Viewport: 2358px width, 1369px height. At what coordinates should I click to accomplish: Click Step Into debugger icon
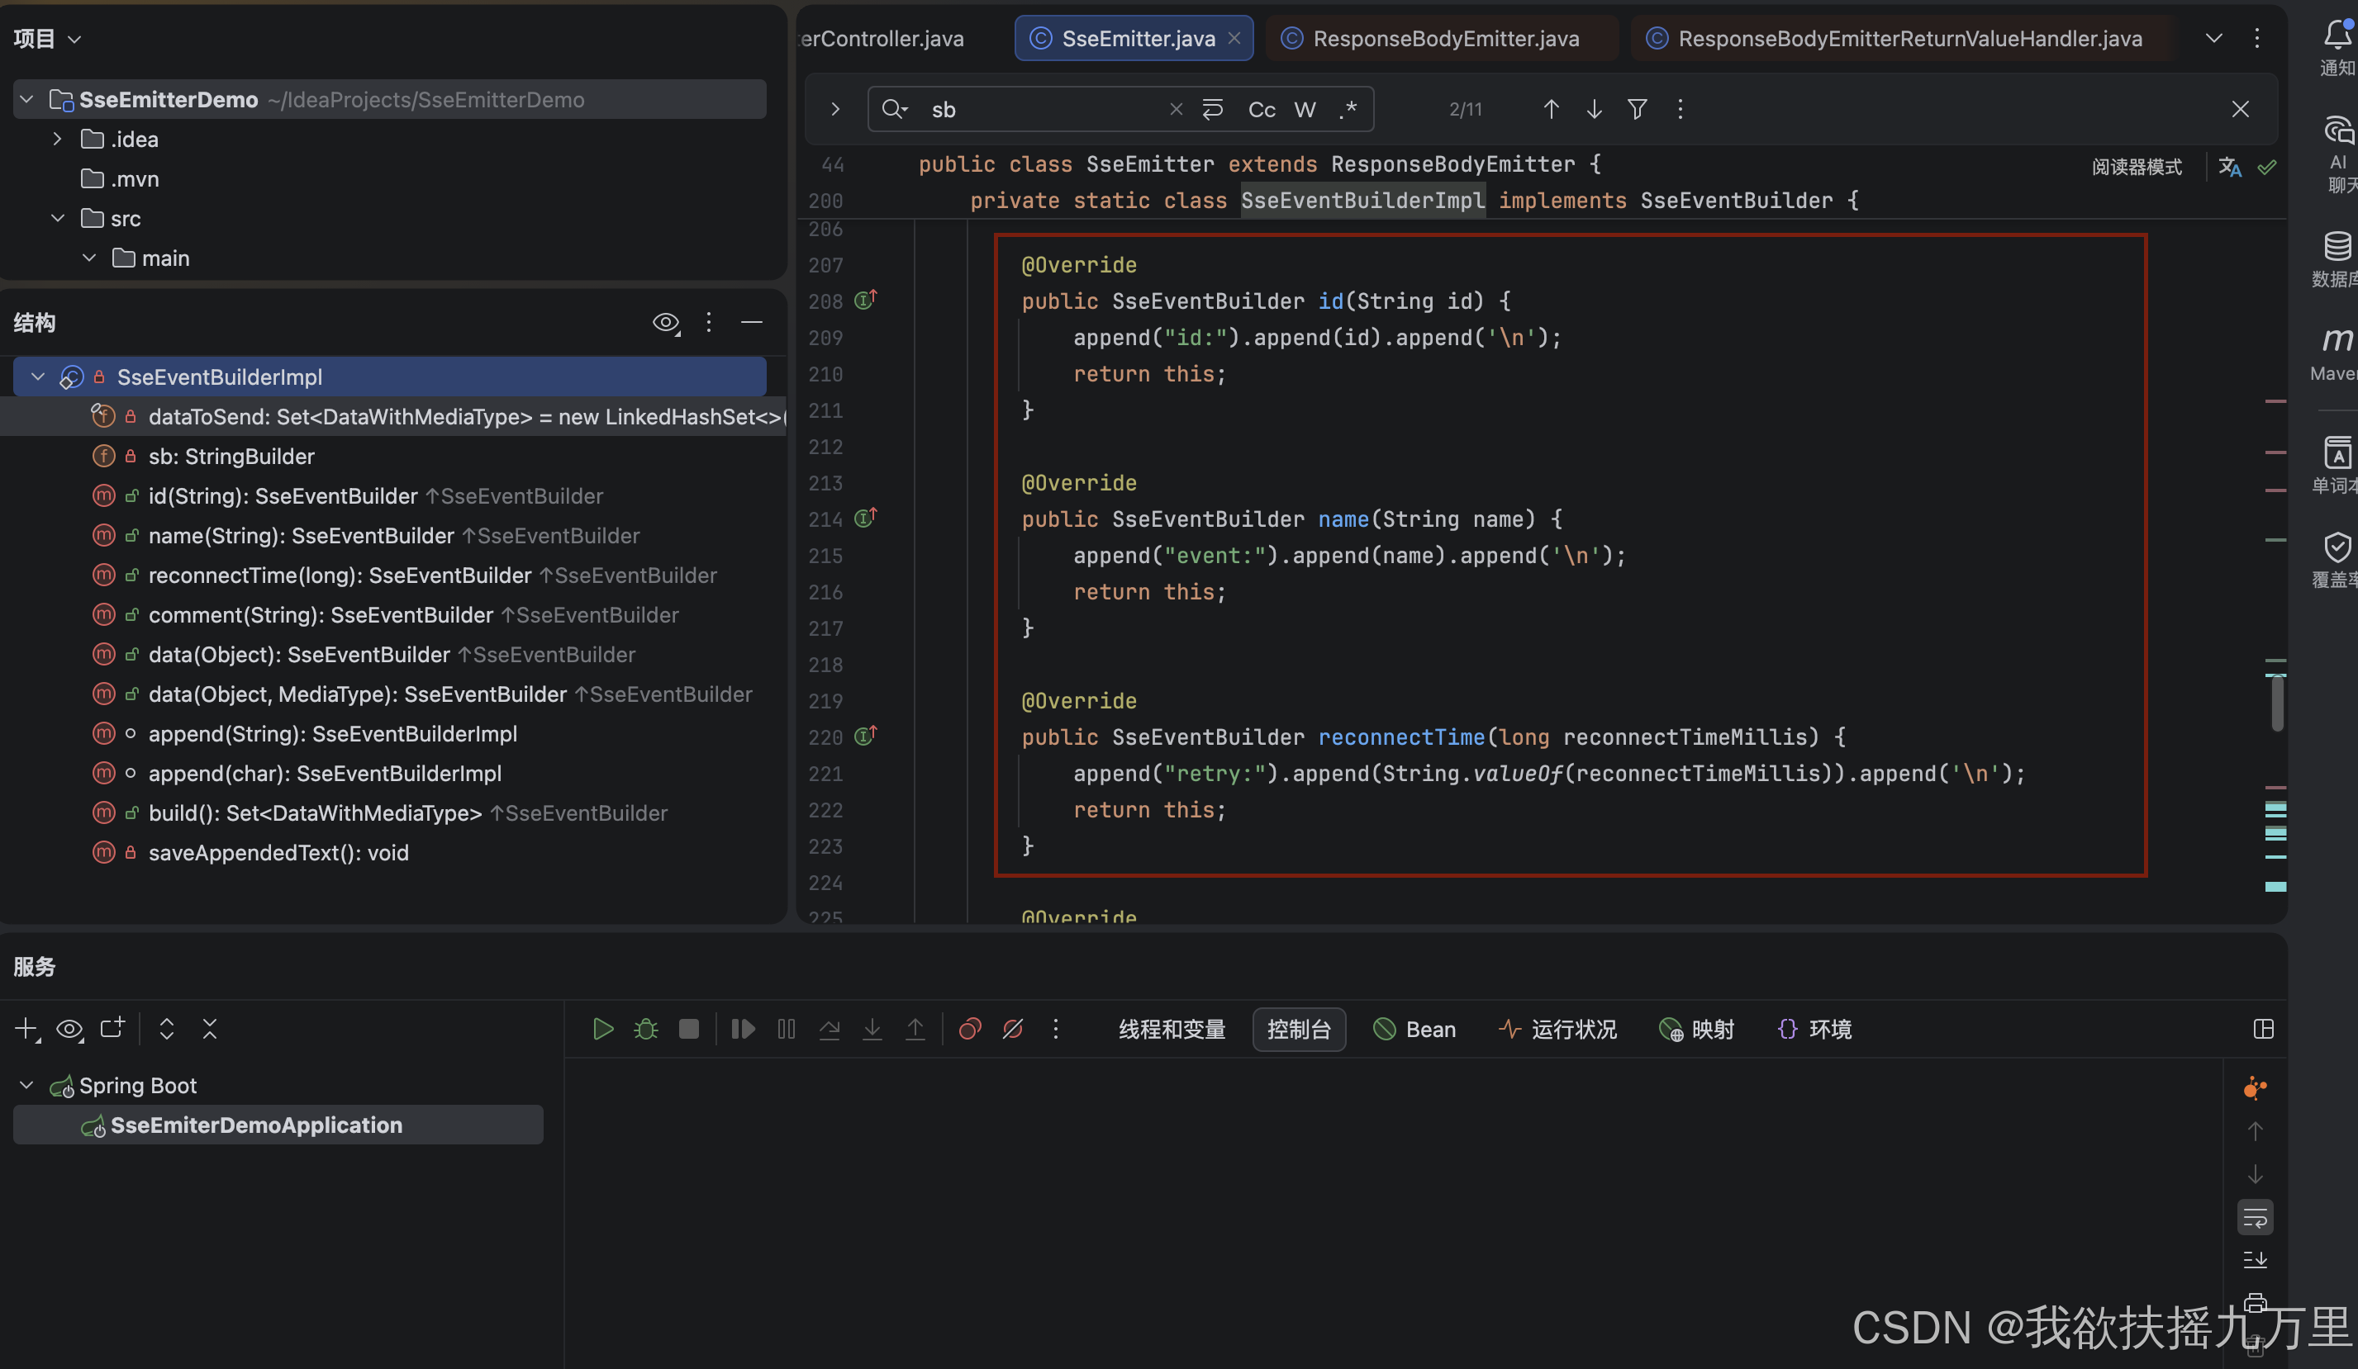pyautogui.click(x=872, y=1029)
